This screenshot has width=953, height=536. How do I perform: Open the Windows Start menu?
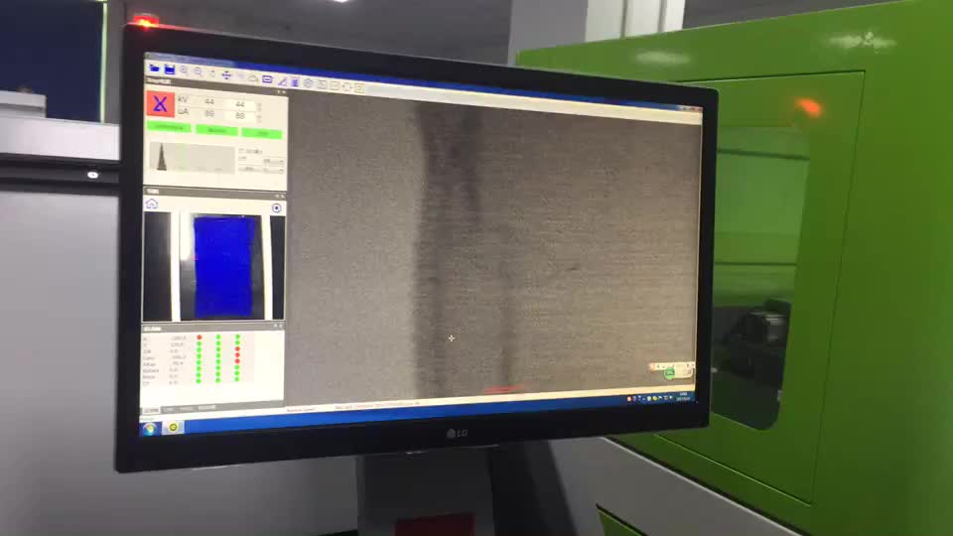click(x=150, y=429)
